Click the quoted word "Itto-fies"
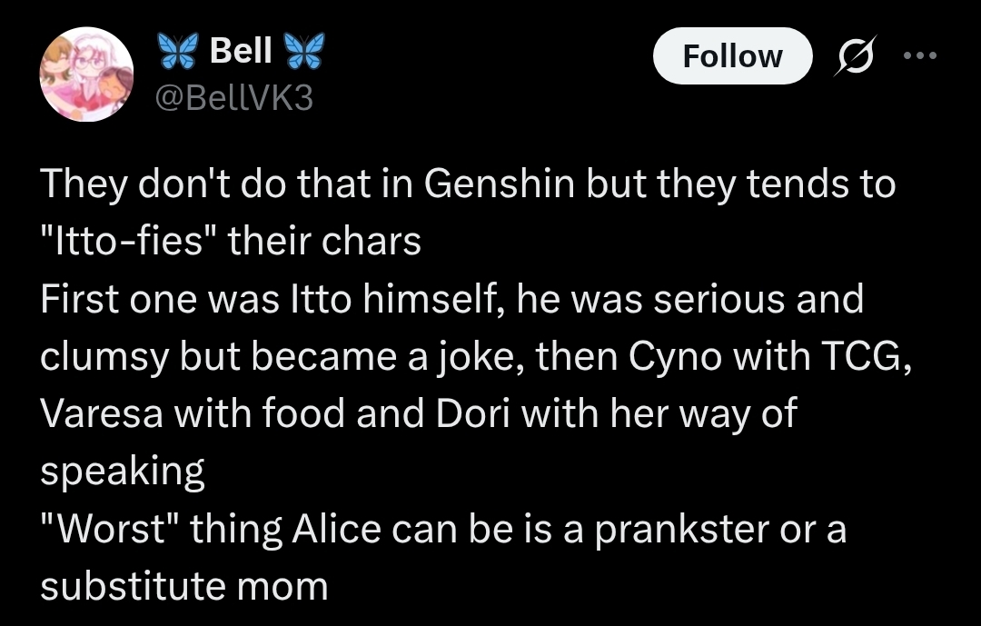Screen dimensions: 981x626 pos(123,241)
